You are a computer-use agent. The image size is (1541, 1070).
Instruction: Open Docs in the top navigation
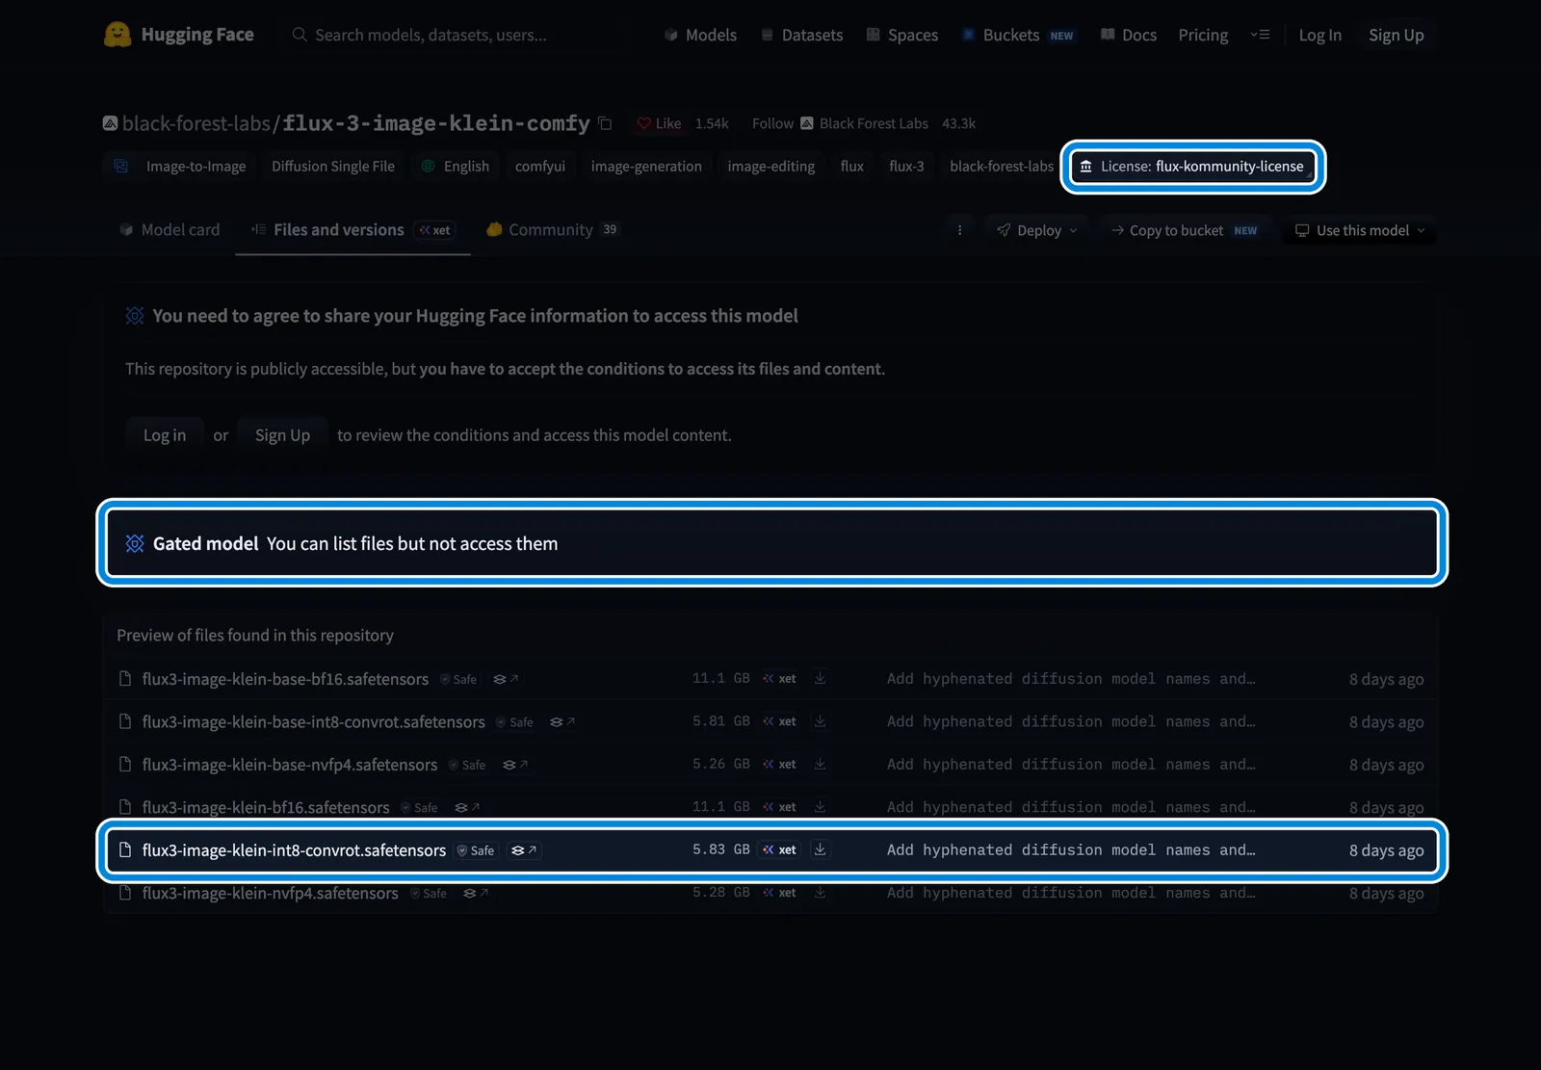(x=1129, y=35)
